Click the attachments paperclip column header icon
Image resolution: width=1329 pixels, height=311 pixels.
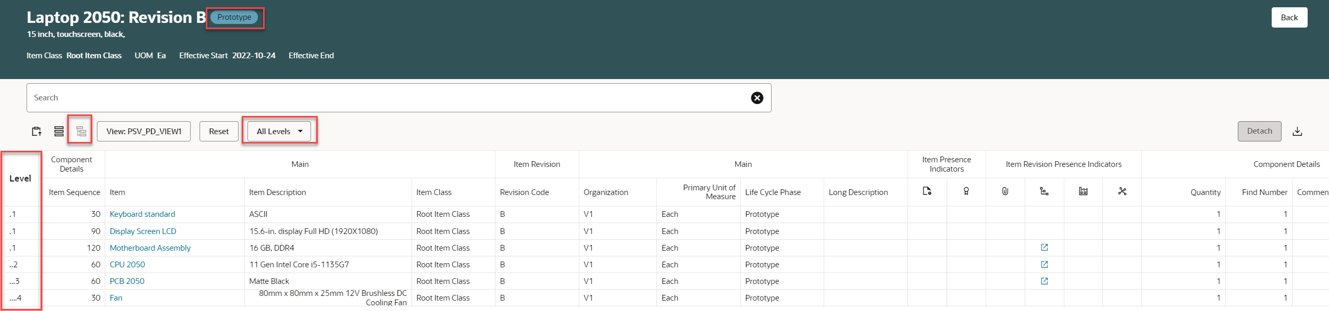tap(1005, 191)
